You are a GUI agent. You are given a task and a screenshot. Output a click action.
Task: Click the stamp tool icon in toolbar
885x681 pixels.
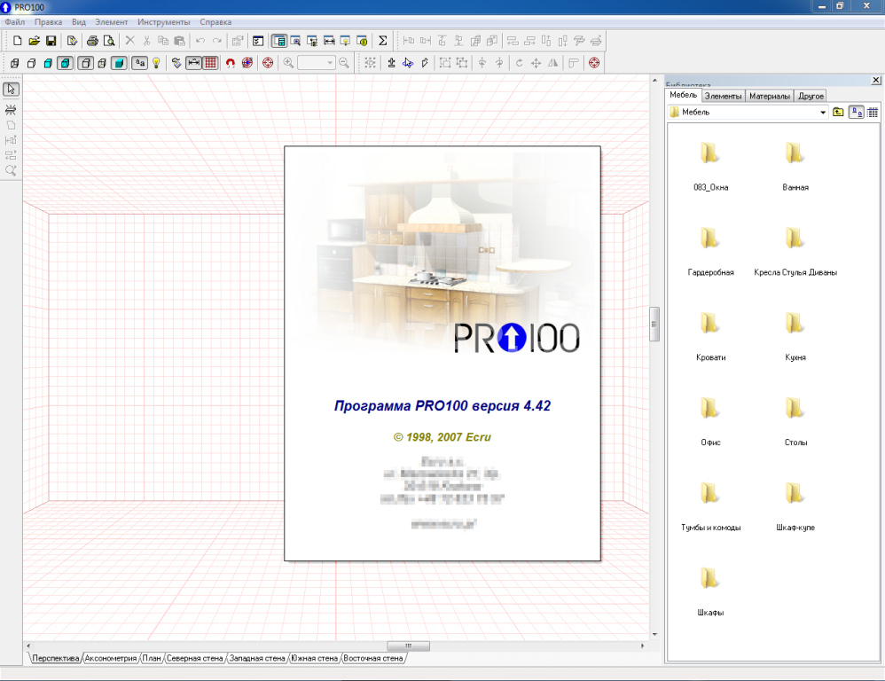click(391, 63)
